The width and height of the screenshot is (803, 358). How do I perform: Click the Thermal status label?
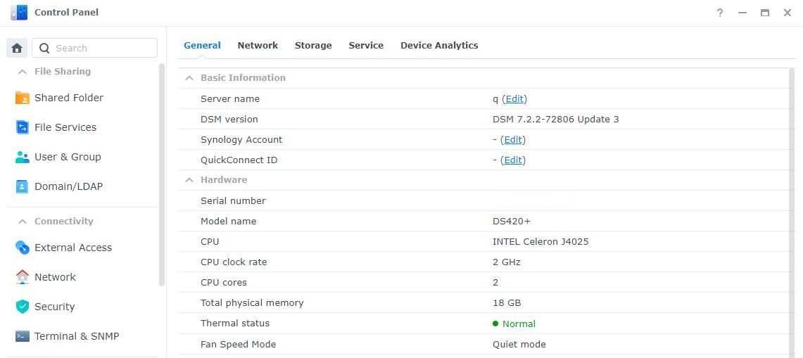coord(235,324)
